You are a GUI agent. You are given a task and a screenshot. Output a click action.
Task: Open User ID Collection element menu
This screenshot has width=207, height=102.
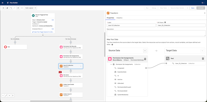pyautogui.click(x=81, y=66)
